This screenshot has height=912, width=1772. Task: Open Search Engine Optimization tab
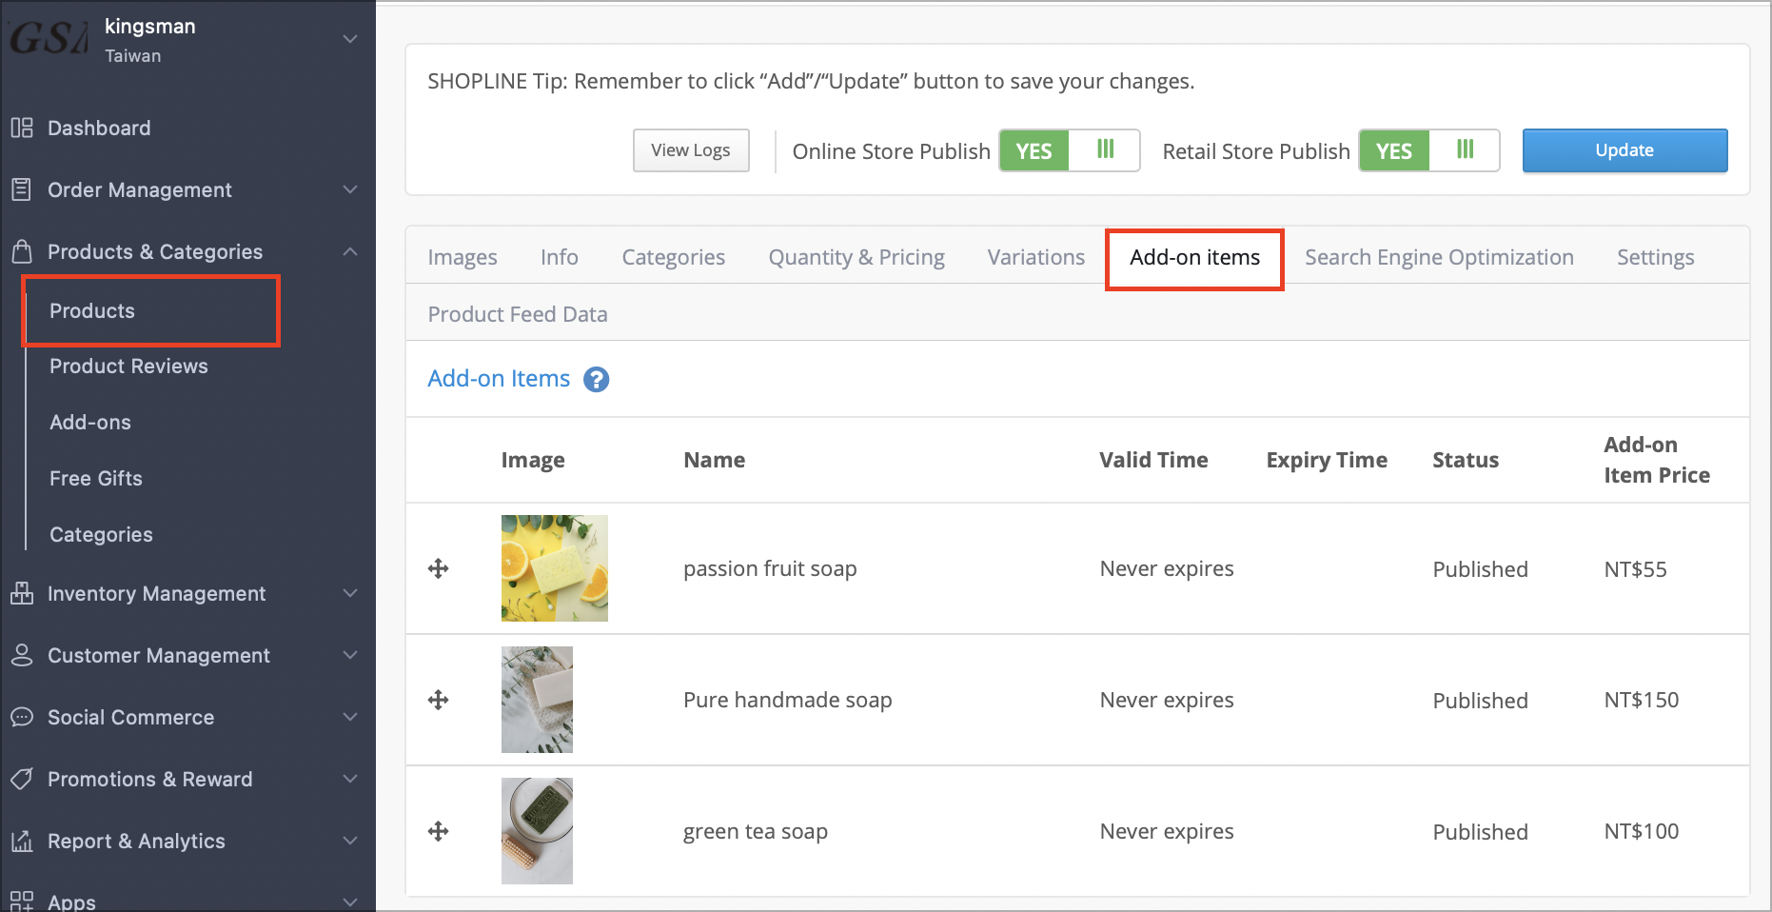point(1439,257)
